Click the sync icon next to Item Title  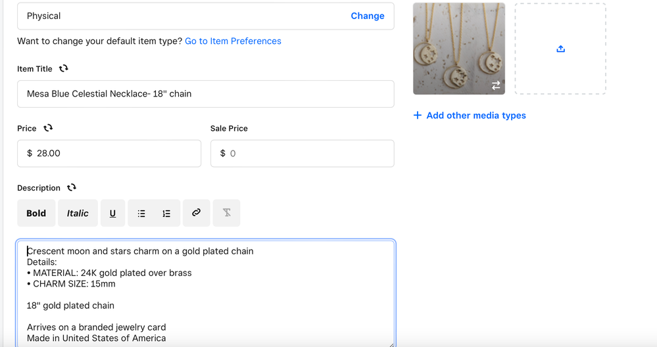[x=64, y=68]
